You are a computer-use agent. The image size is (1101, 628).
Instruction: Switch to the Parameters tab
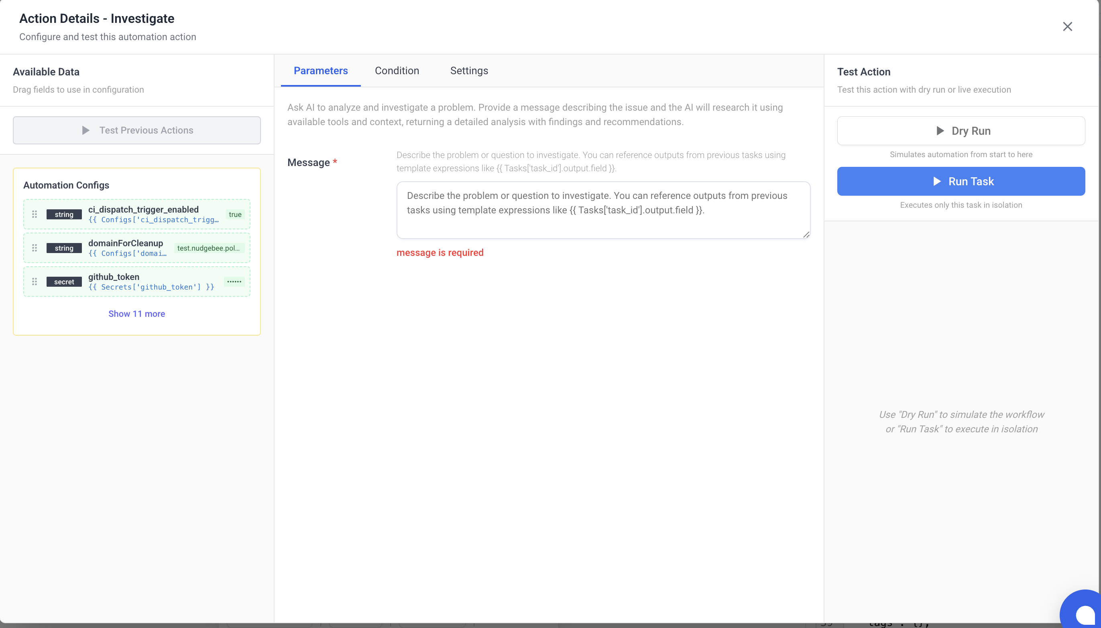tap(321, 71)
